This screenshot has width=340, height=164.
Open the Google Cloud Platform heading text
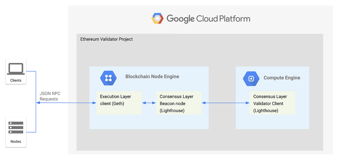coord(208,18)
